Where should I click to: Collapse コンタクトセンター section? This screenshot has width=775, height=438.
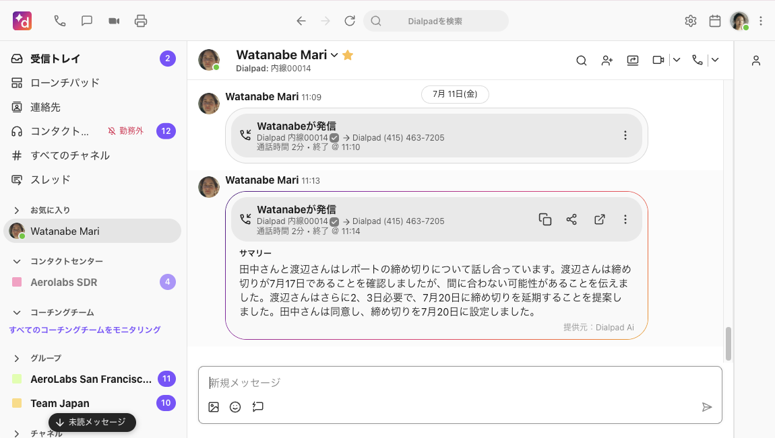tap(17, 262)
